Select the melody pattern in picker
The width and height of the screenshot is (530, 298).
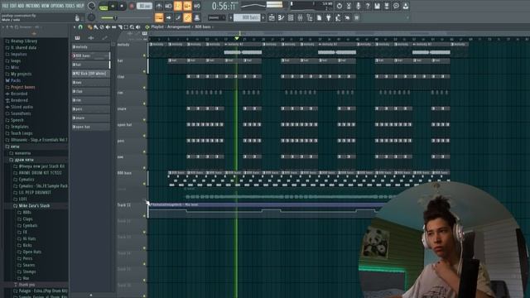[91, 47]
